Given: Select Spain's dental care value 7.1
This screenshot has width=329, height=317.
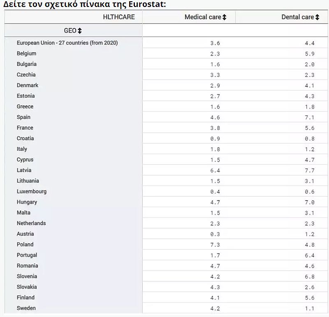Looking at the screenshot, I should coord(310,117).
